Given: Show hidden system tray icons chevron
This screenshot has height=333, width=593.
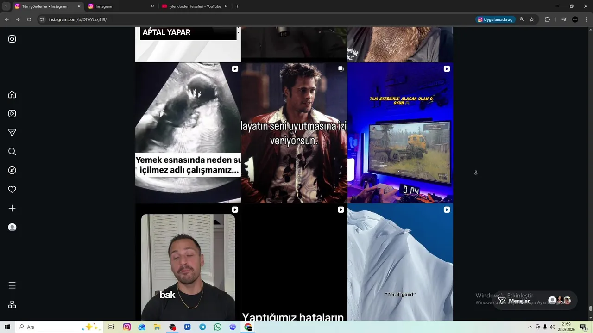Looking at the screenshot, I should coord(530,327).
